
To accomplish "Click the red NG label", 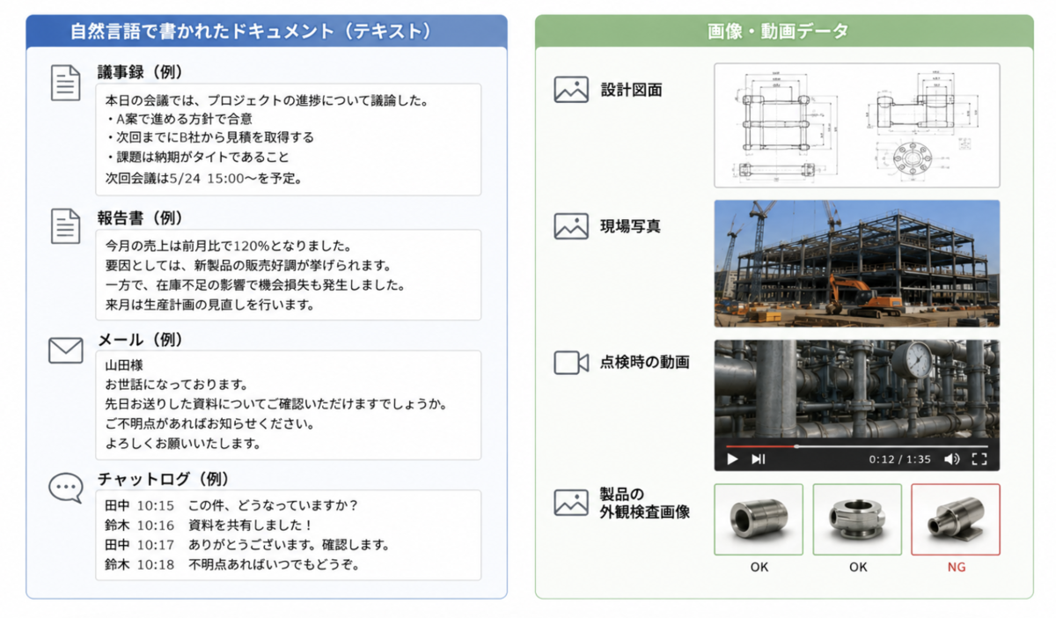I will (x=957, y=567).
